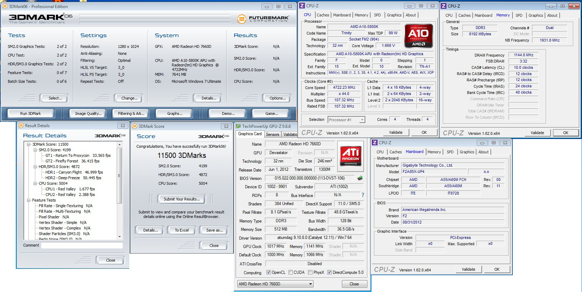Click the Bus Interface question mark in GPU-Z

(x=363, y=195)
